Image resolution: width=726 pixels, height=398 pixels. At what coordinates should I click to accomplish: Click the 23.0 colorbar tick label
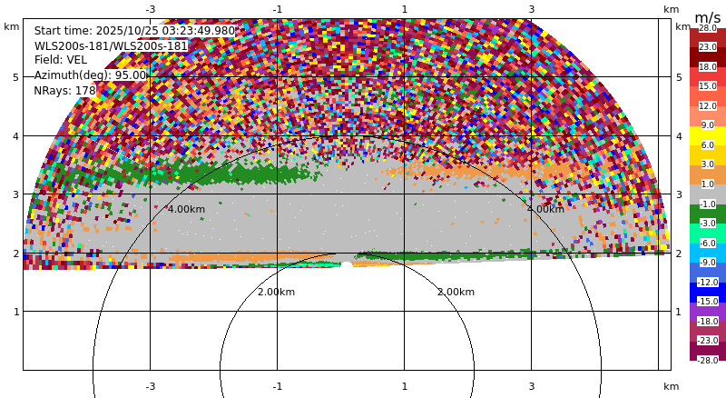click(x=708, y=47)
